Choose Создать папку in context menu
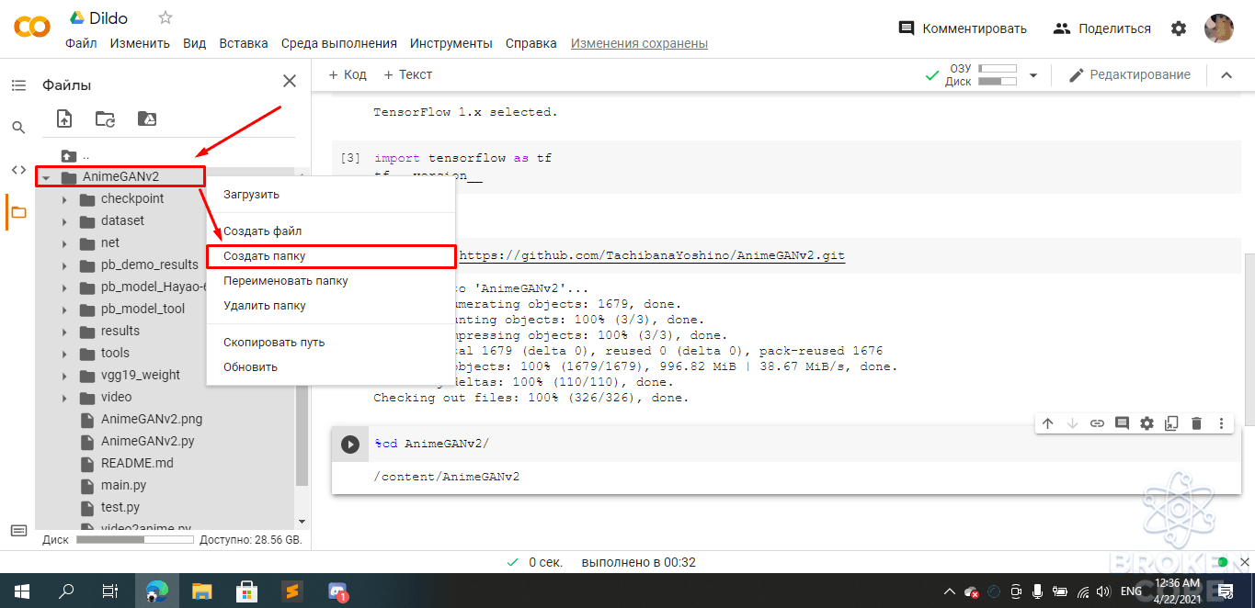Screen dimensions: 1255x608 pyautogui.click(x=331, y=256)
